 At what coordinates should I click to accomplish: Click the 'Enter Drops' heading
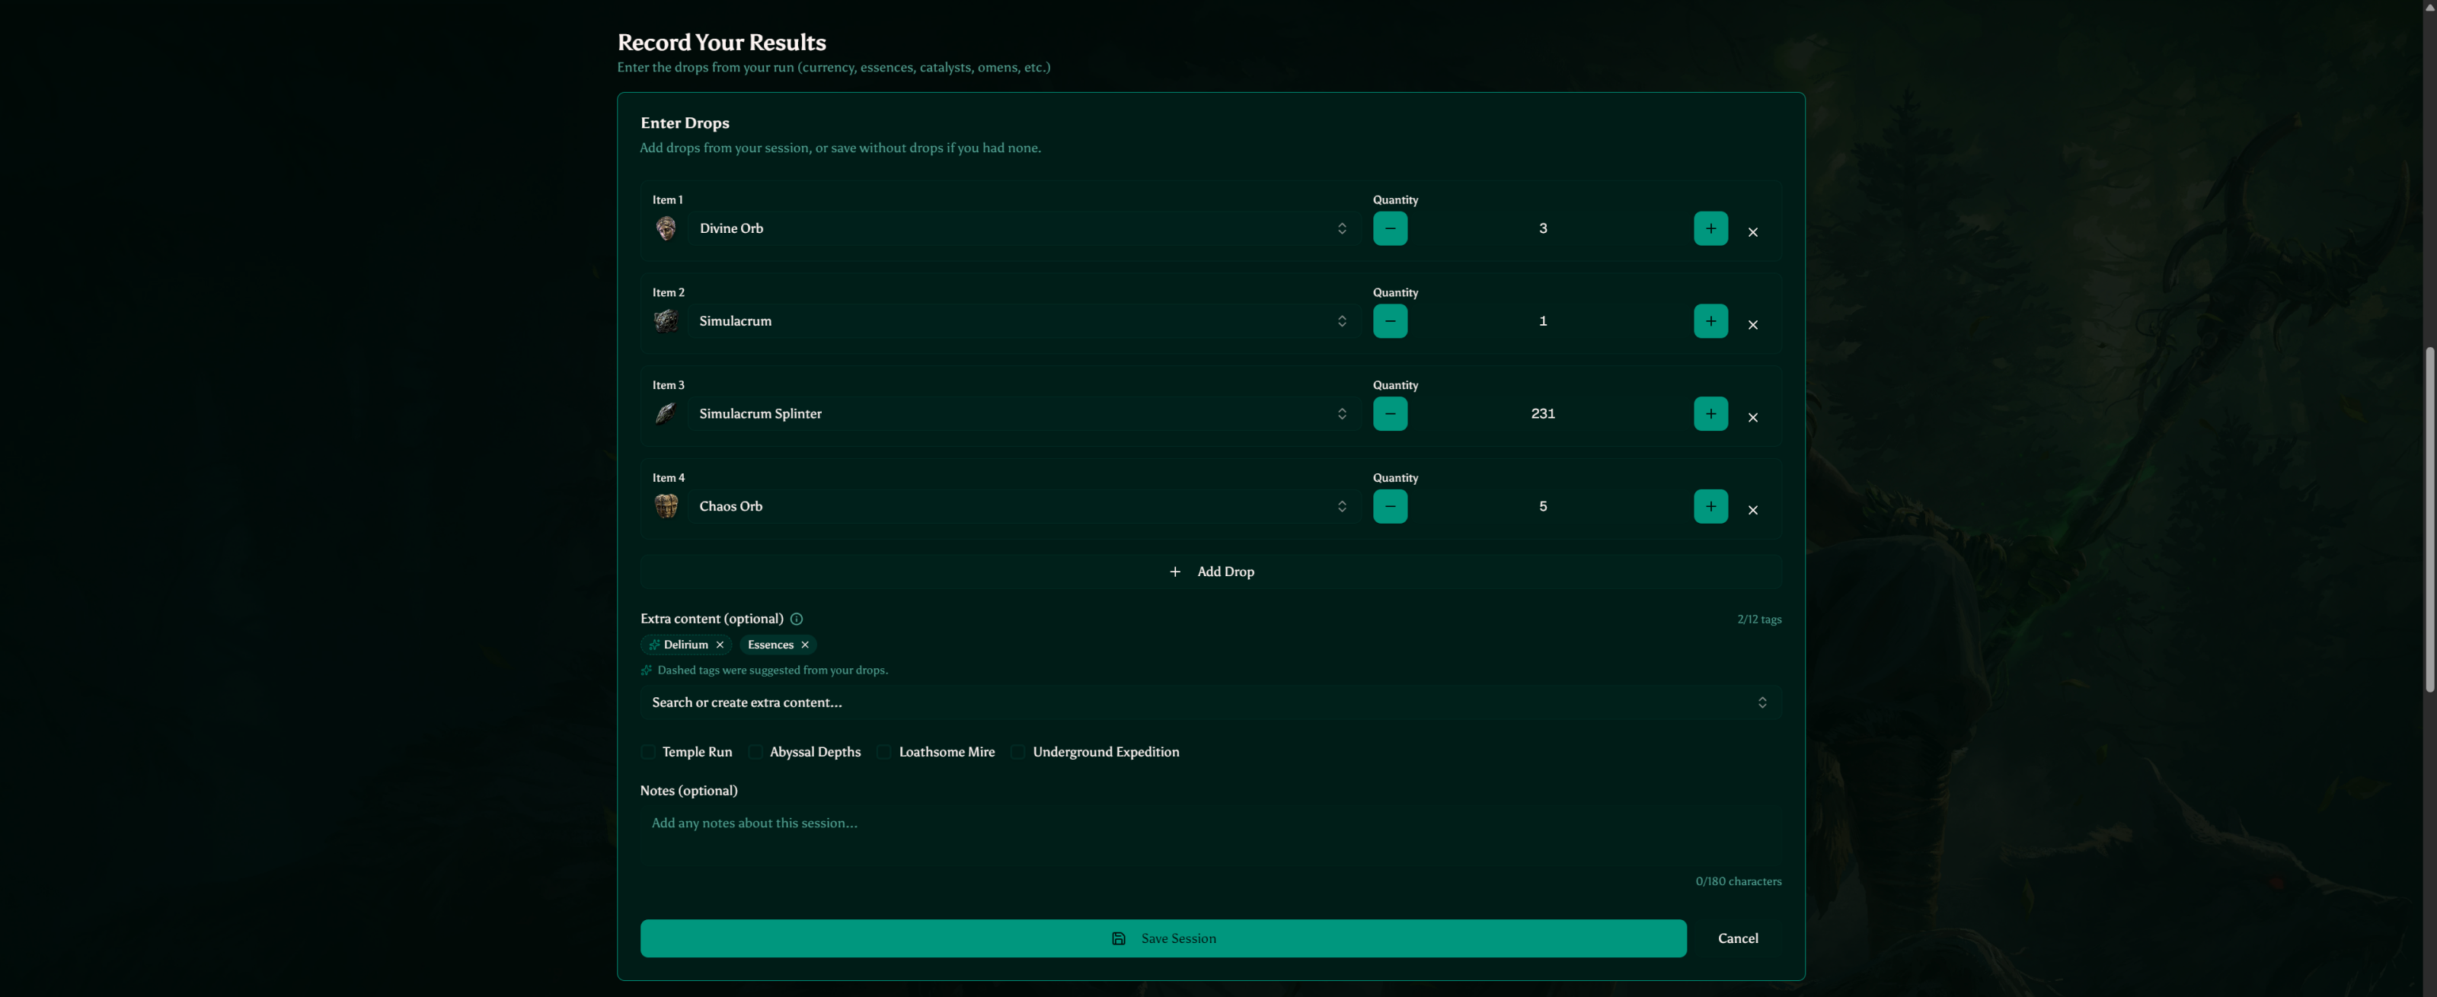(685, 123)
